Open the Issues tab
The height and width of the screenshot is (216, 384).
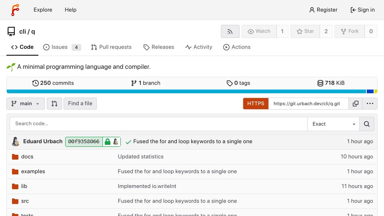(x=62, y=47)
